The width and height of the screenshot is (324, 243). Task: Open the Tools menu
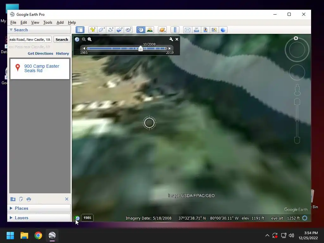[x=48, y=22]
